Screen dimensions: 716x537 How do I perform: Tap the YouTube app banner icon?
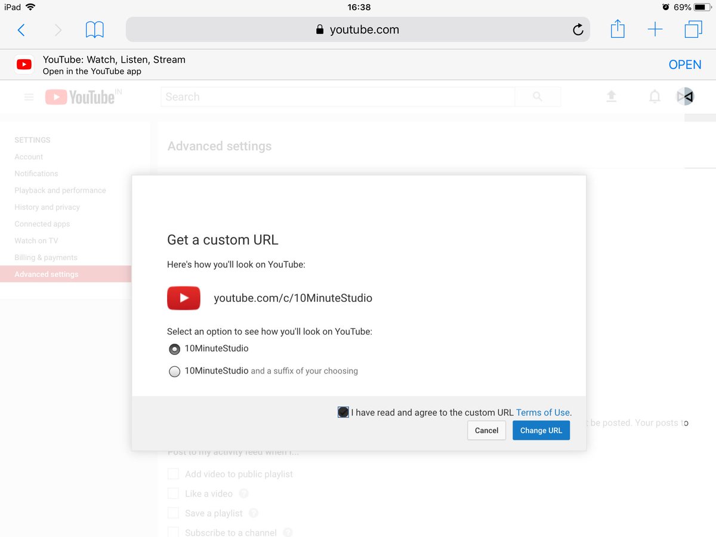[x=24, y=65]
